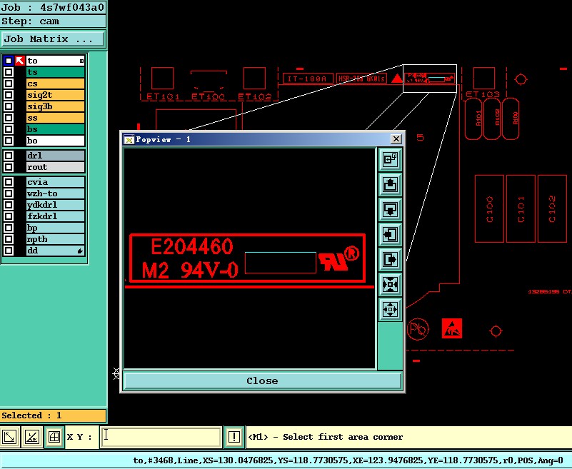Display the 'ts' layer
Image resolution: width=572 pixels, height=469 pixels.
pos(56,72)
